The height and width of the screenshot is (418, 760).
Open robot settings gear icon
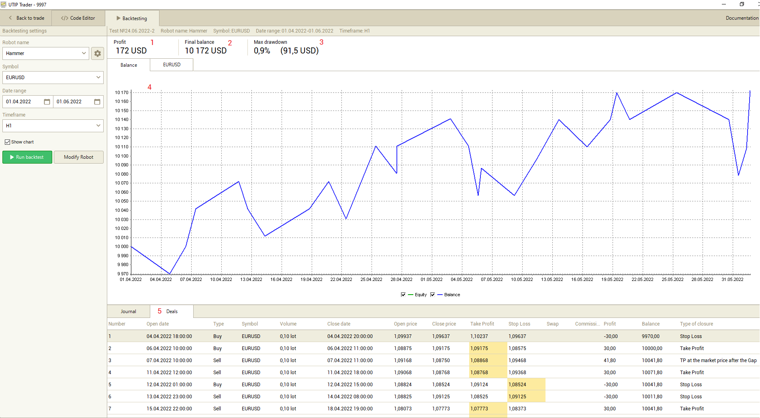(x=98, y=53)
